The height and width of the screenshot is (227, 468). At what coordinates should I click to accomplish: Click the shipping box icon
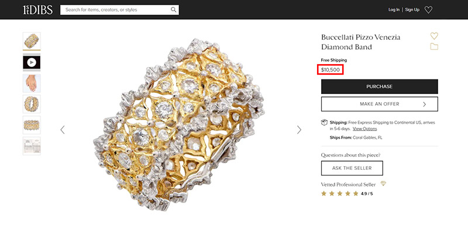coord(324,123)
